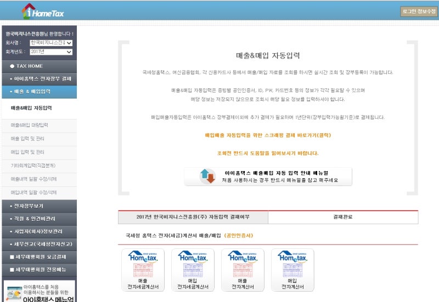439x302 pixels.
Task: Click Hometax 매출 전자세금계산서 icon
Action: (143, 270)
